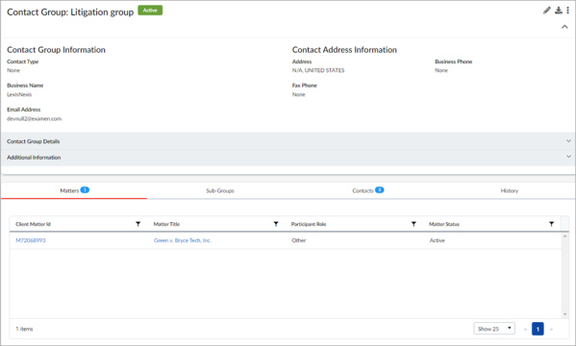Click the next page arrow

551,329
